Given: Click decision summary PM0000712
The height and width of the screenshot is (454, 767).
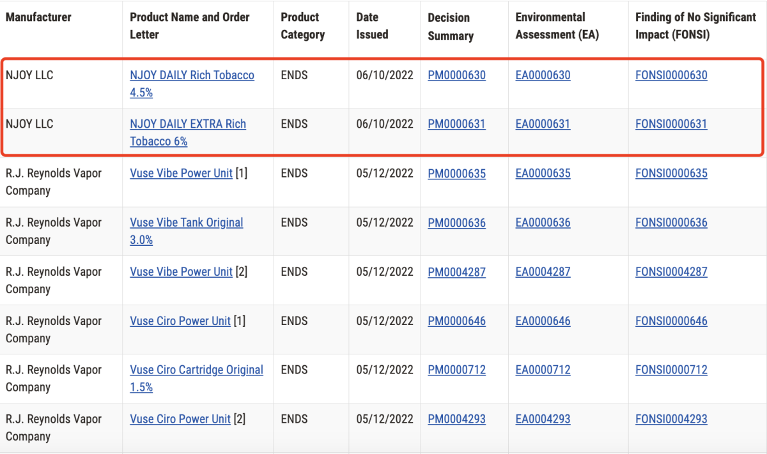Looking at the screenshot, I should click(x=456, y=370).
